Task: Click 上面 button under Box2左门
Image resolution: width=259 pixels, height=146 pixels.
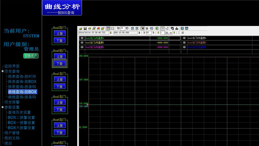Action: (x=60, y=33)
